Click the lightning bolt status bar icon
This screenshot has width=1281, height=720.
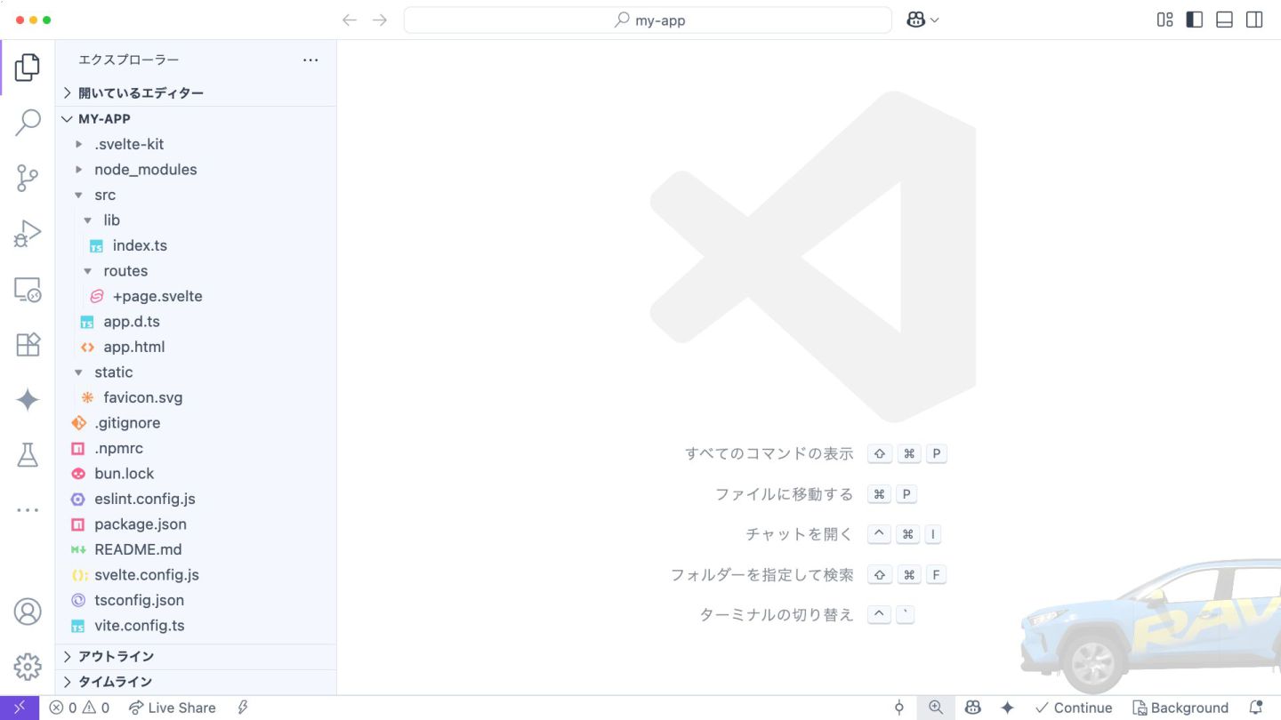(x=243, y=708)
